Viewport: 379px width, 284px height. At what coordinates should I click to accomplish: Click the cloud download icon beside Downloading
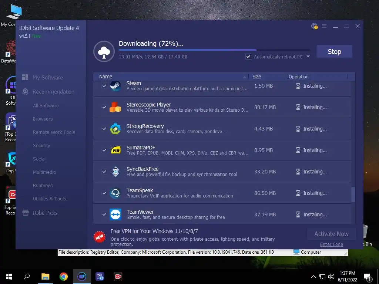104,51
